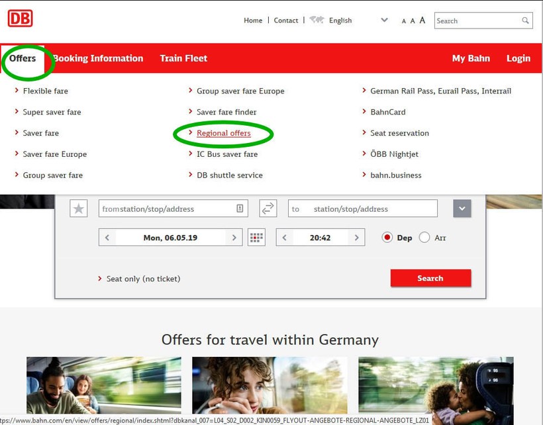Click the red Search button
This screenshot has width=543, height=425.
coord(430,278)
